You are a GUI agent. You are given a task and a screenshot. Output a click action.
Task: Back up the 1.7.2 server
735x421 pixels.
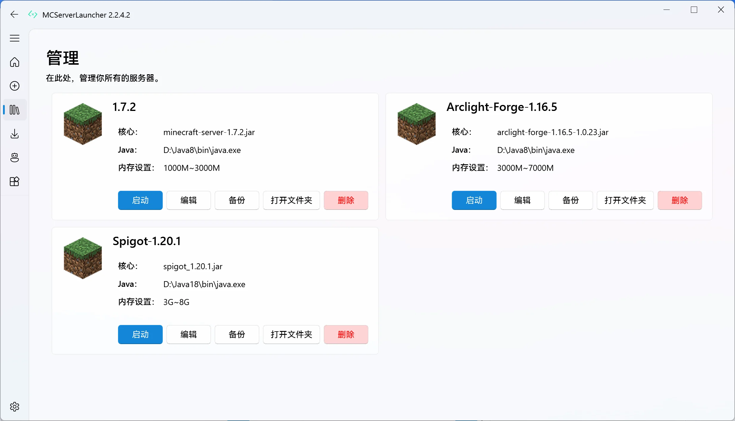(x=237, y=200)
